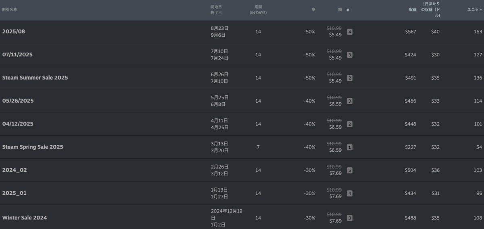Open the Winter Sale 2024 discount entry

click(25, 218)
